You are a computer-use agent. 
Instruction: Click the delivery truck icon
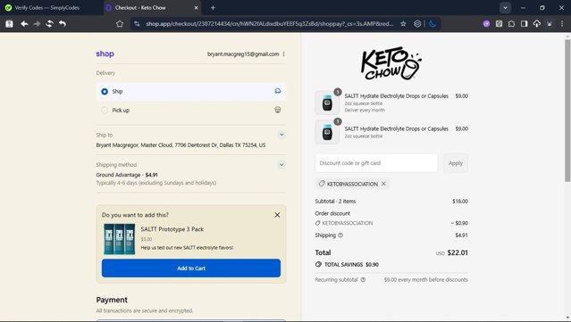click(x=278, y=91)
